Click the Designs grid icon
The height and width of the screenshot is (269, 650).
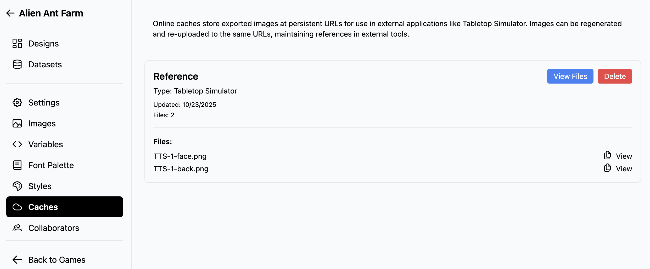point(17,44)
